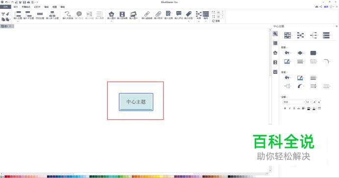
Task: Click the Reset button in ribbon
Action: coord(216,21)
